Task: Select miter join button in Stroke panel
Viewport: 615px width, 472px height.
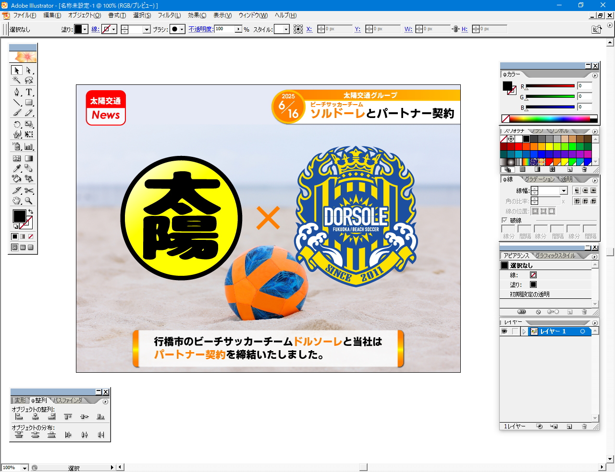Action: click(577, 201)
